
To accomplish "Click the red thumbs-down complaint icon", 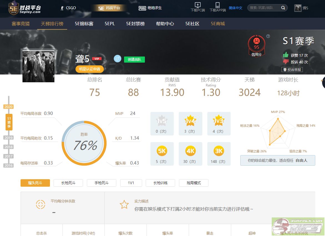I will [x=286, y=61].
